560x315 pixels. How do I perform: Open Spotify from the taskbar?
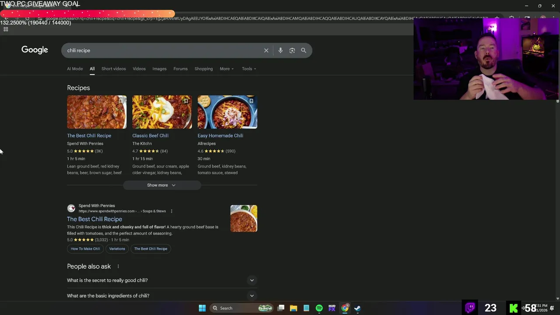coord(319,308)
